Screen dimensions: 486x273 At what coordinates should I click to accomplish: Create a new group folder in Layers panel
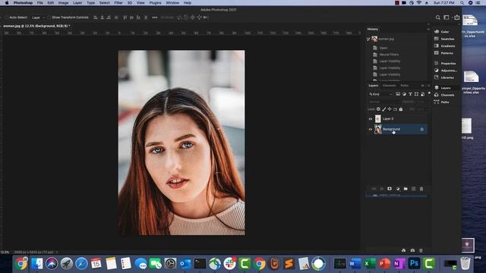click(x=406, y=189)
